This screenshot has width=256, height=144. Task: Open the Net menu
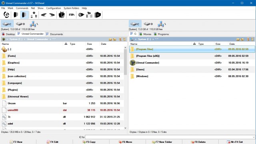(33, 8)
